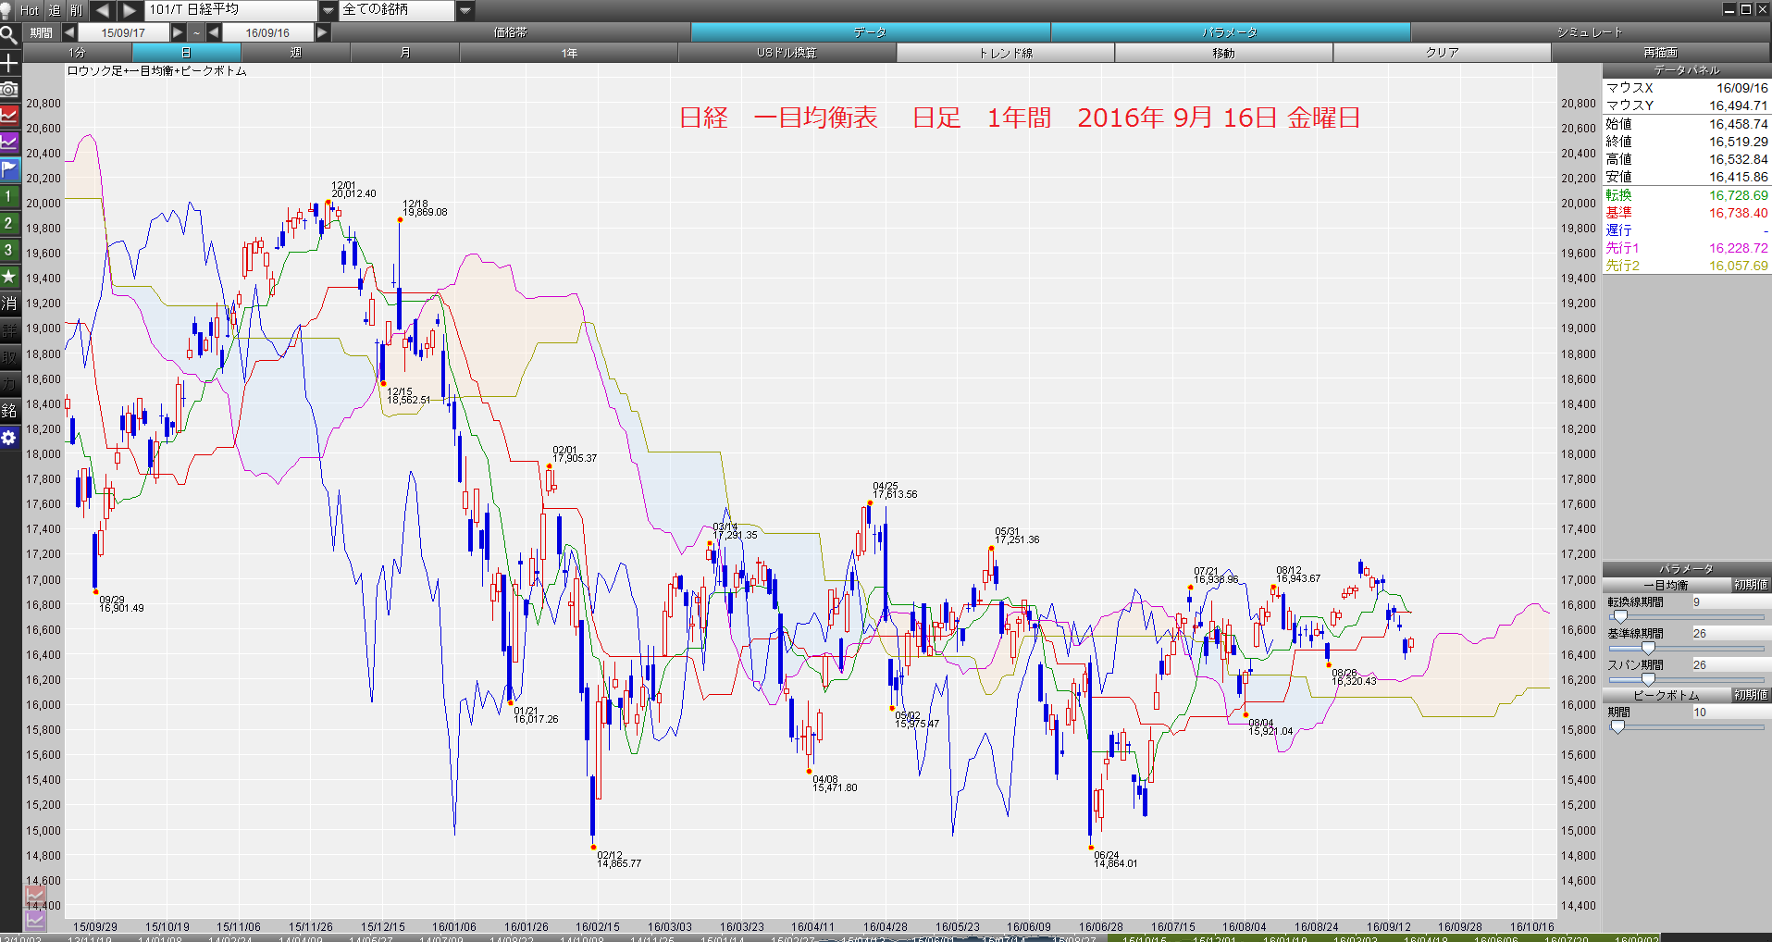The image size is (1772, 942).
Task: Select the 1年 range tab
Action: point(569,53)
